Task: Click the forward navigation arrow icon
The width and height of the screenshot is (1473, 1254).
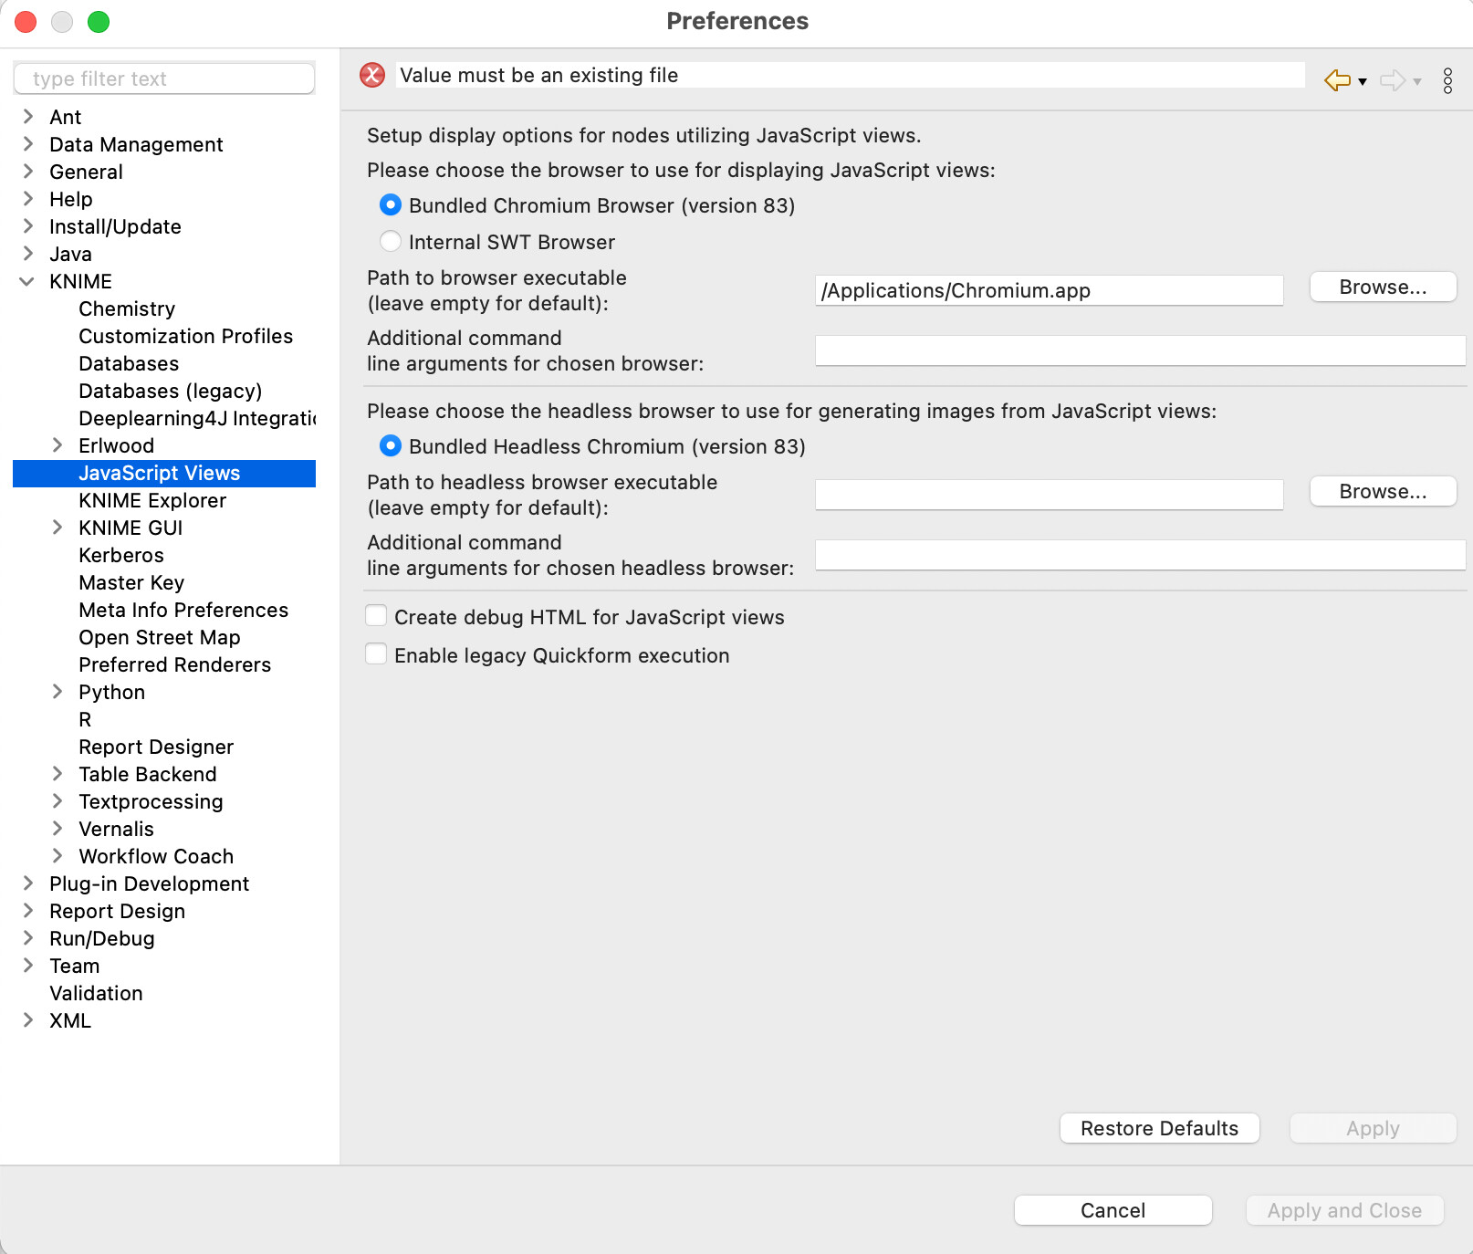Action: tap(1392, 80)
